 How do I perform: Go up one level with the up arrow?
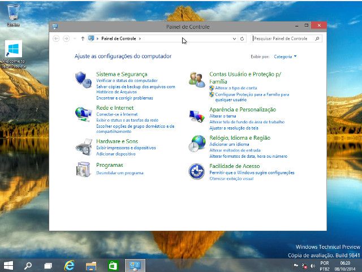tap(83, 38)
